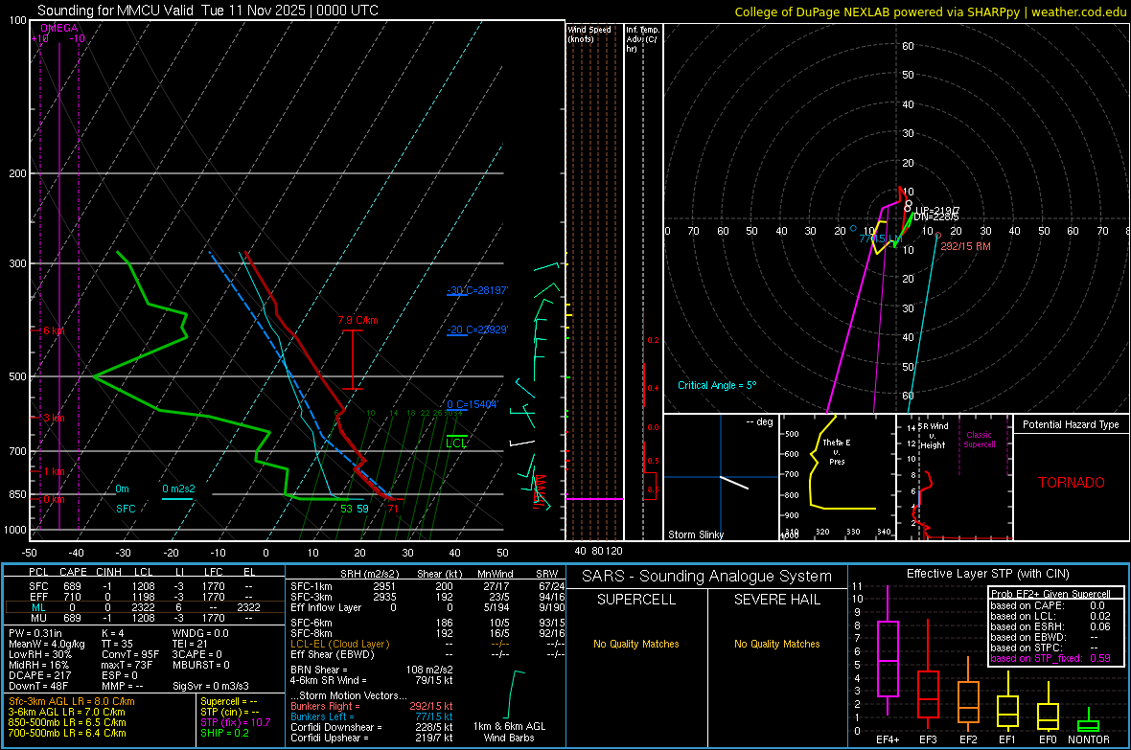The width and height of the screenshot is (1131, 750).
Task: Select the Critical Angle = 5° text
Action: tap(717, 385)
